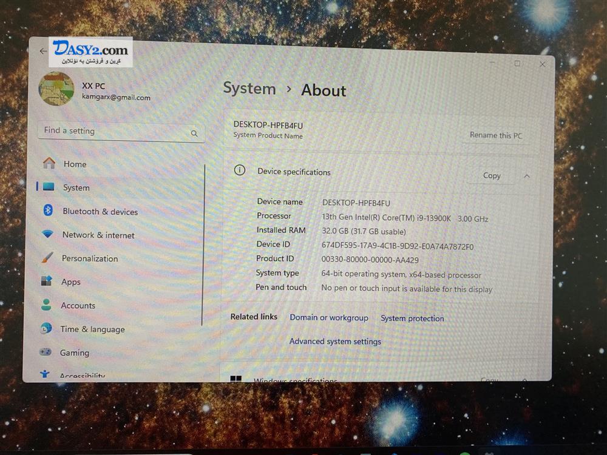Click the Device specifications heading
607x455 pixels.
click(x=294, y=172)
